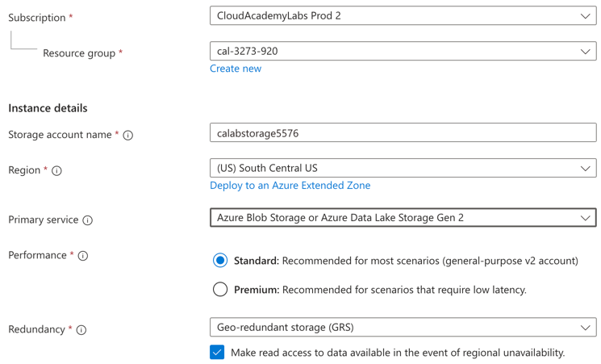Expand the Resource group dropdown
The image size is (601, 364).
click(x=402, y=51)
